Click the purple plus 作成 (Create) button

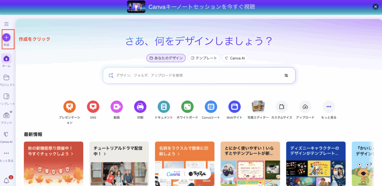[7, 37]
